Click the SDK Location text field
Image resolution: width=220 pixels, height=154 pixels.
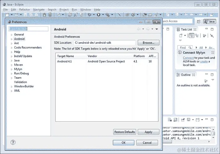point(105,43)
